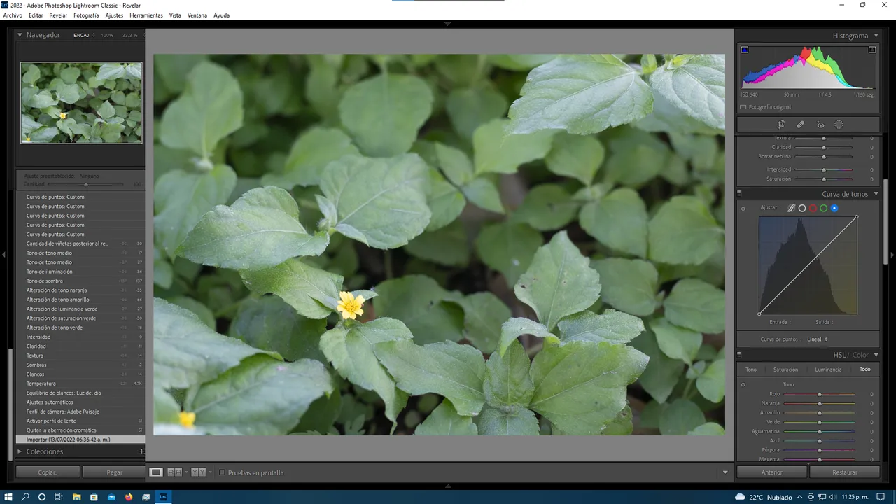Switch to HSL Tono tab
The image size is (896, 504).
coord(750,370)
